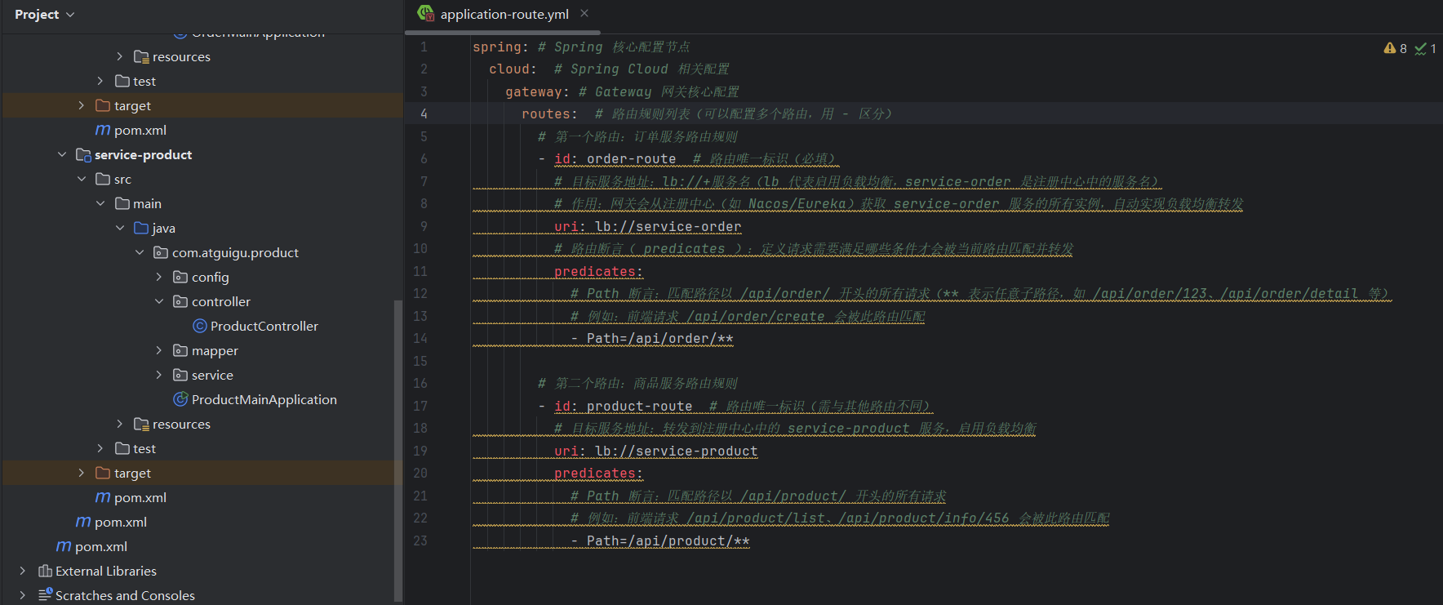Expand the config package
Image resolution: width=1443 pixels, height=605 pixels.
pyautogui.click(x=159, y=277)
